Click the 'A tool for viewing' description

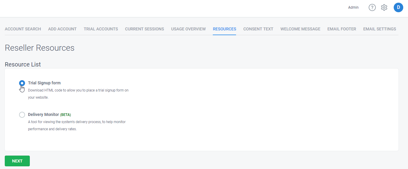pos(77,125)
